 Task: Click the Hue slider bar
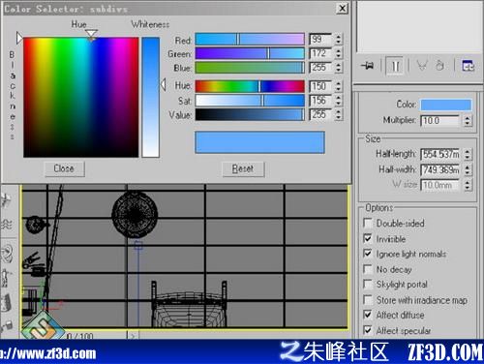coord(250,86)
